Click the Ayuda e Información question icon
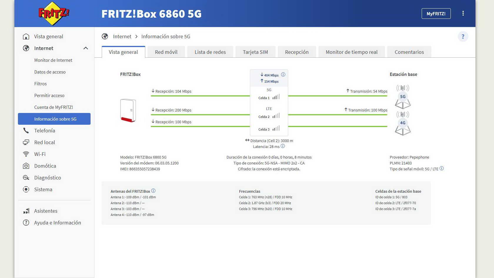The width and height of the screenshot is (494, 278). pyautogui.click(x=26, y=223)
